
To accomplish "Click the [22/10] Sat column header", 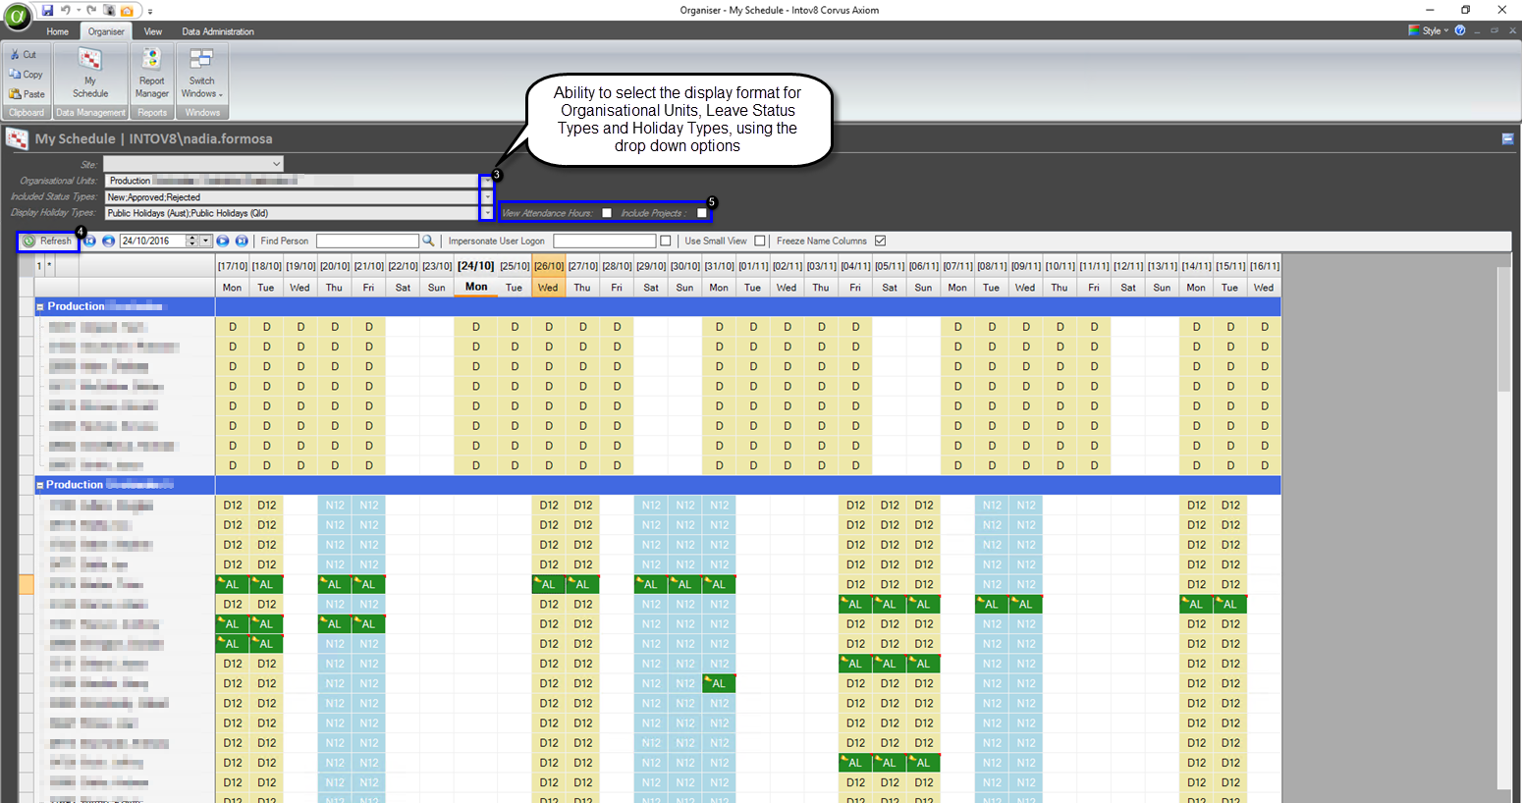I will [x=403, y=276].
